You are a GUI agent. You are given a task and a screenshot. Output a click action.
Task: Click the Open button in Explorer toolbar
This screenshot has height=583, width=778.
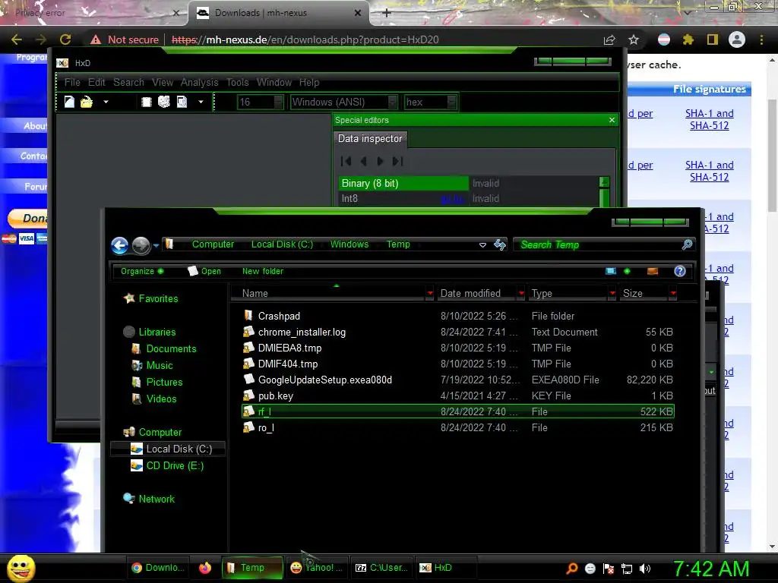click(x=204, y=271)
